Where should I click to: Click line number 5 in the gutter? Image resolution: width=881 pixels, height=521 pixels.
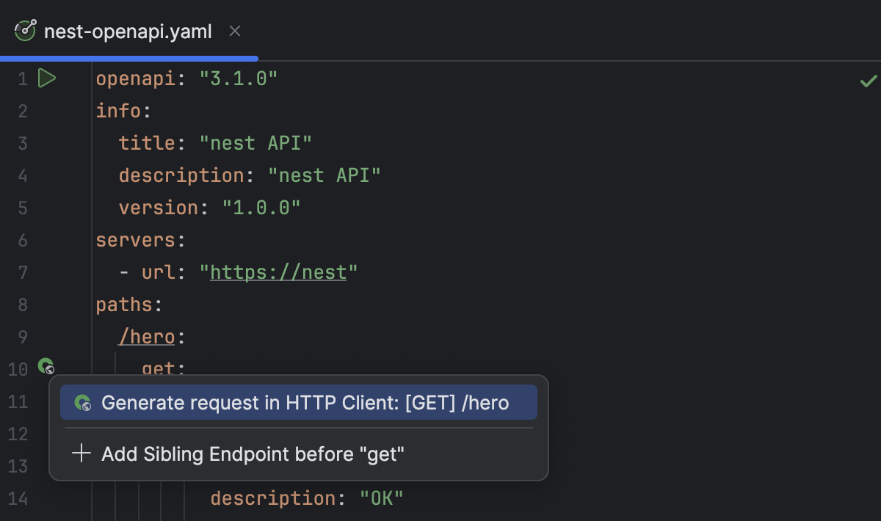click(22, 207)
